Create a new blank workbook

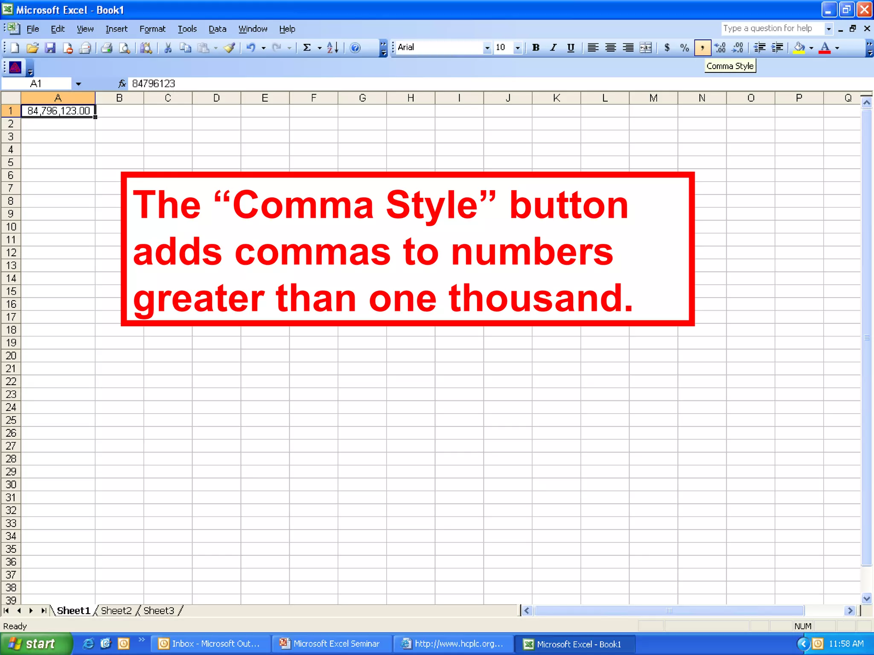point(15,48)
